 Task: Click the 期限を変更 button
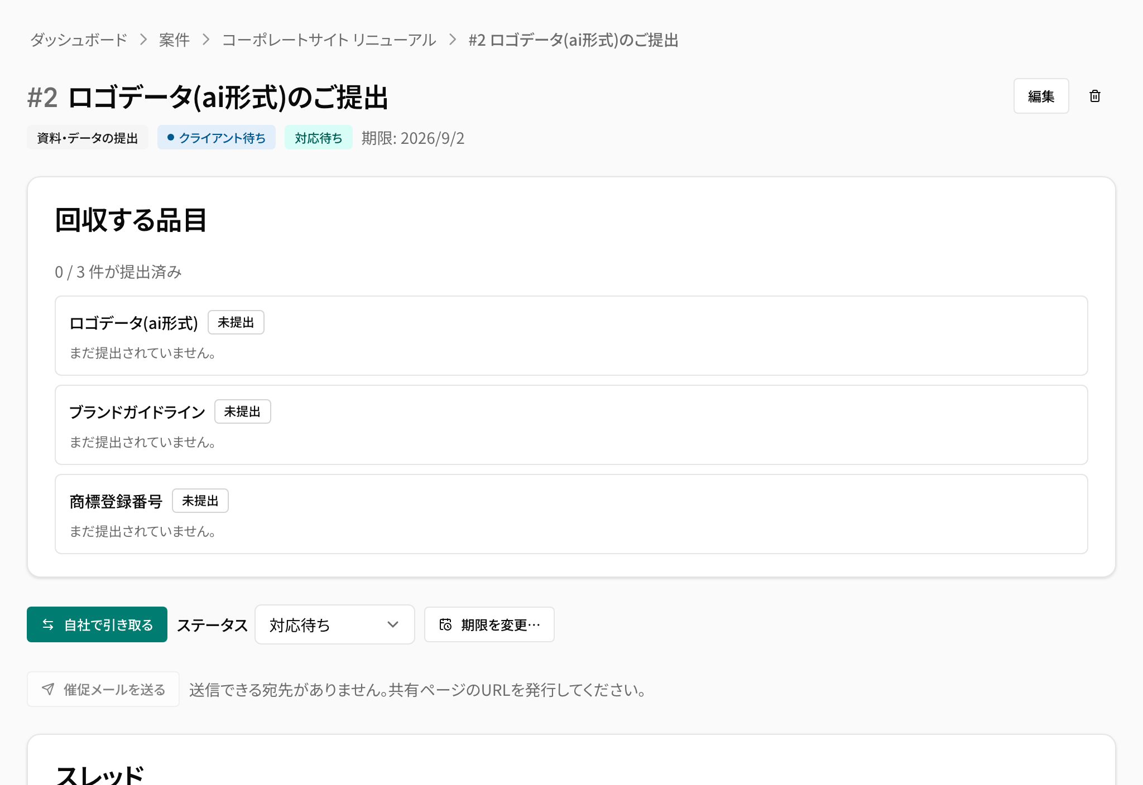[x=489, y=624]
